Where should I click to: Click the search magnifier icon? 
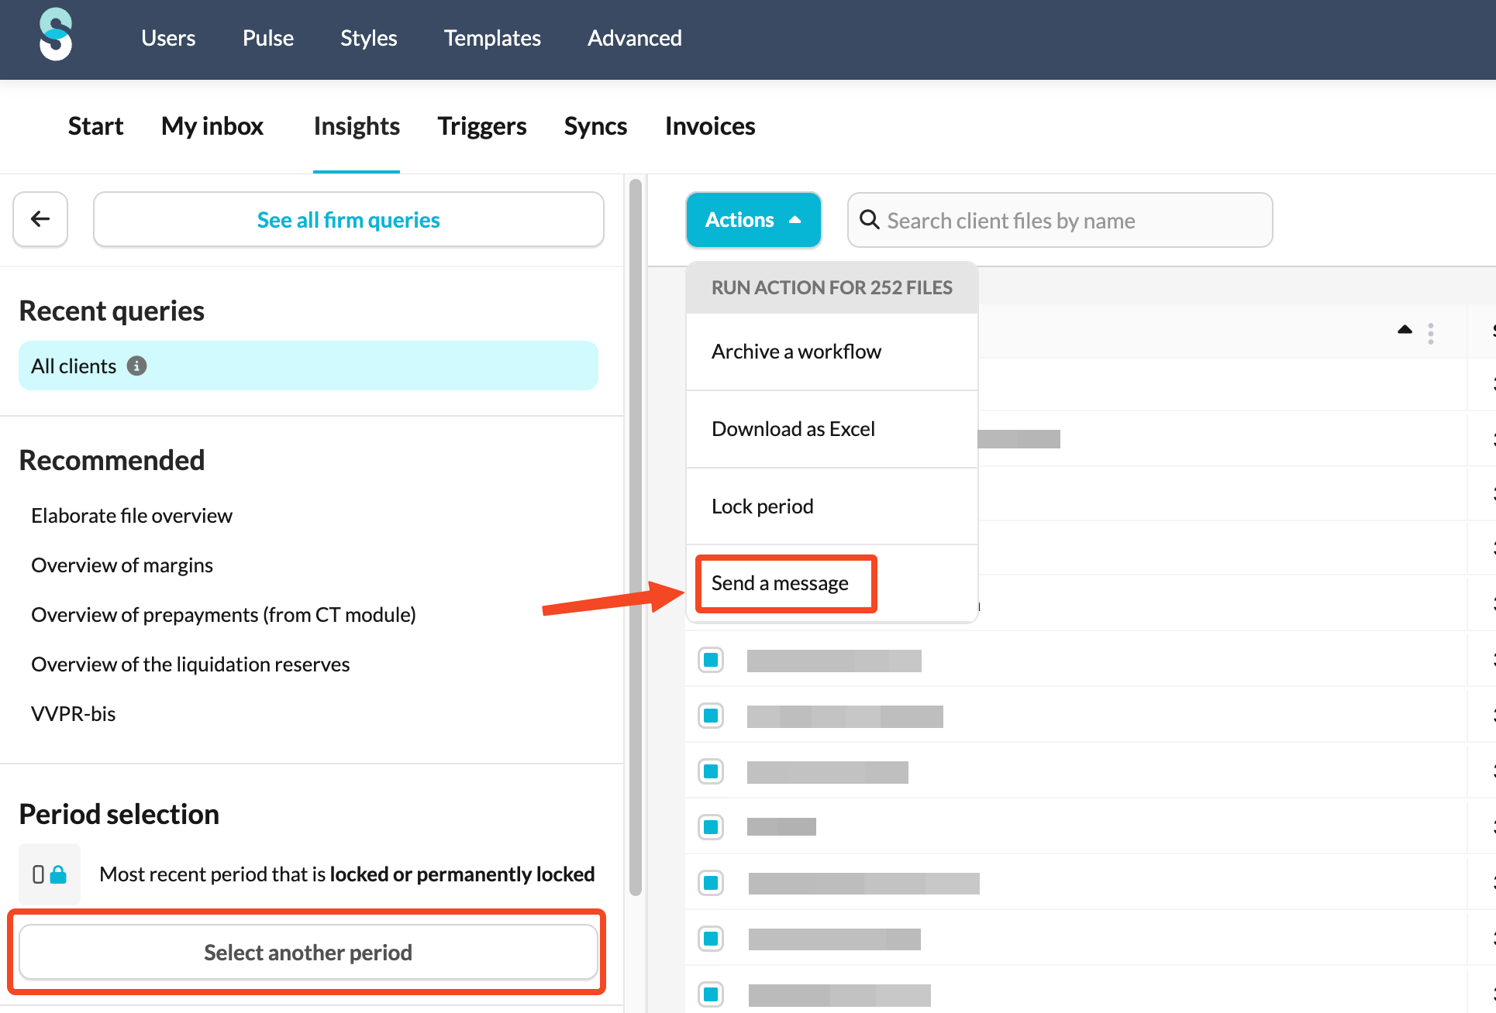coord(870,220)
